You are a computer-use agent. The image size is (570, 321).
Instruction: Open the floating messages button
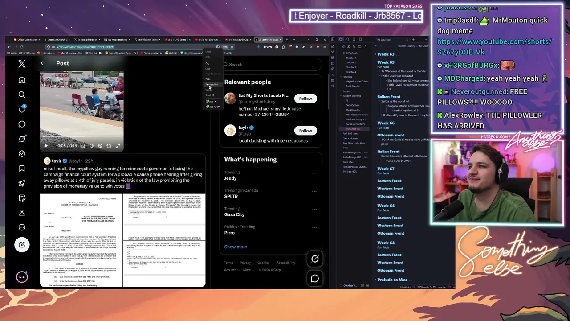point(315,279)
